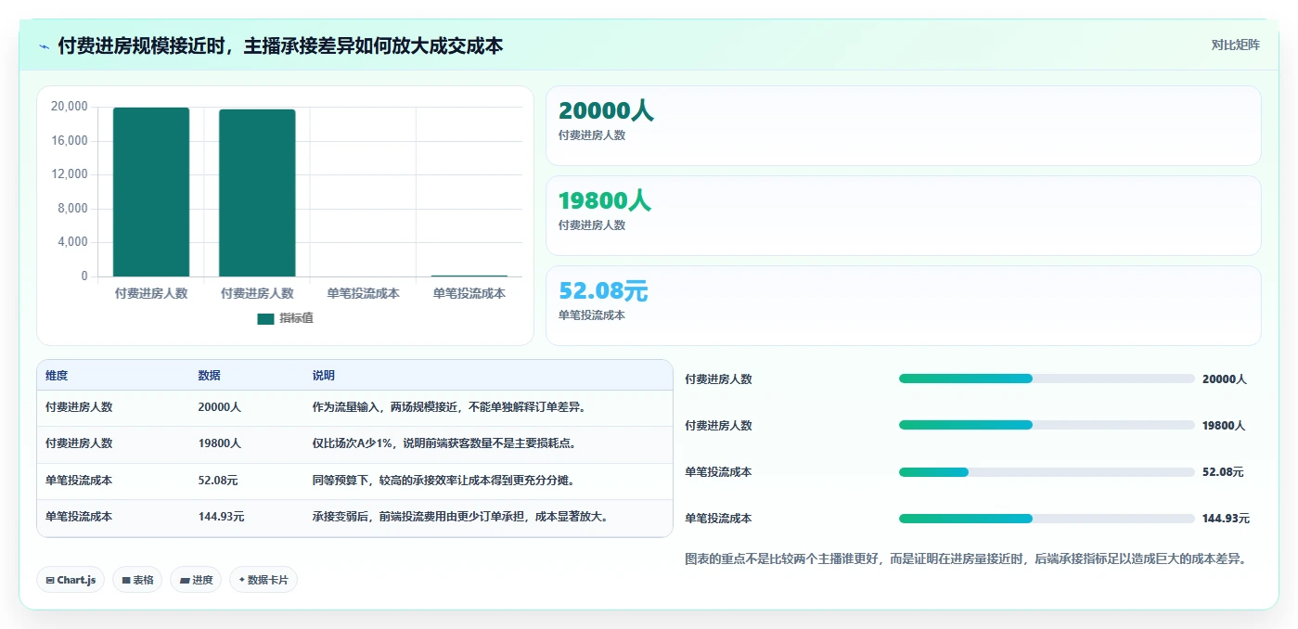Click the 16,000 y-axis label

coord(69,141)
